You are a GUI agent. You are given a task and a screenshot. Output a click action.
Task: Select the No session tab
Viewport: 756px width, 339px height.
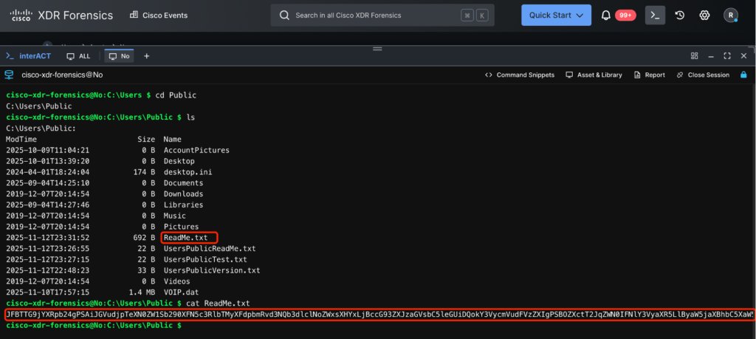coord(119,55)
